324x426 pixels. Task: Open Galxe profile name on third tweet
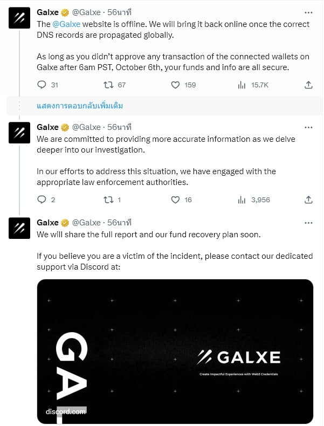tap(47, 223)
